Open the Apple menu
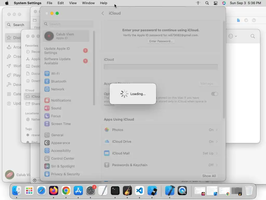Viewport: 266px width, 200px height. [7, 3]
